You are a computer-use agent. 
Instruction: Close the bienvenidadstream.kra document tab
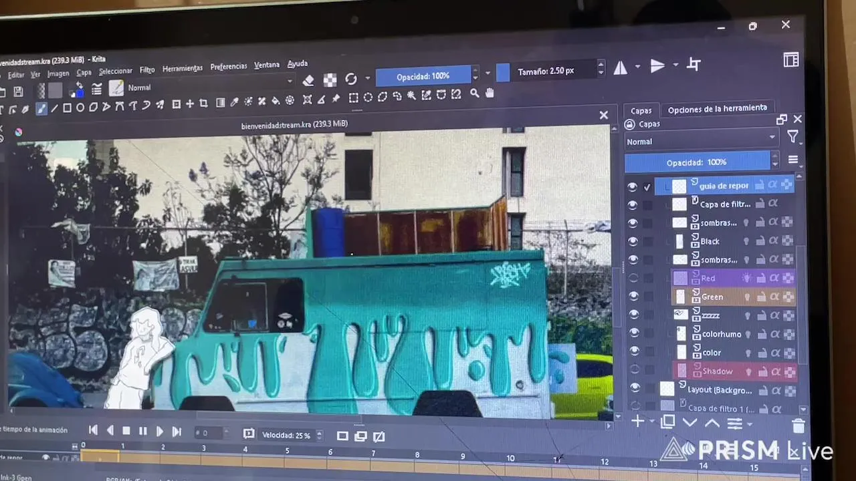coord(604,116)
